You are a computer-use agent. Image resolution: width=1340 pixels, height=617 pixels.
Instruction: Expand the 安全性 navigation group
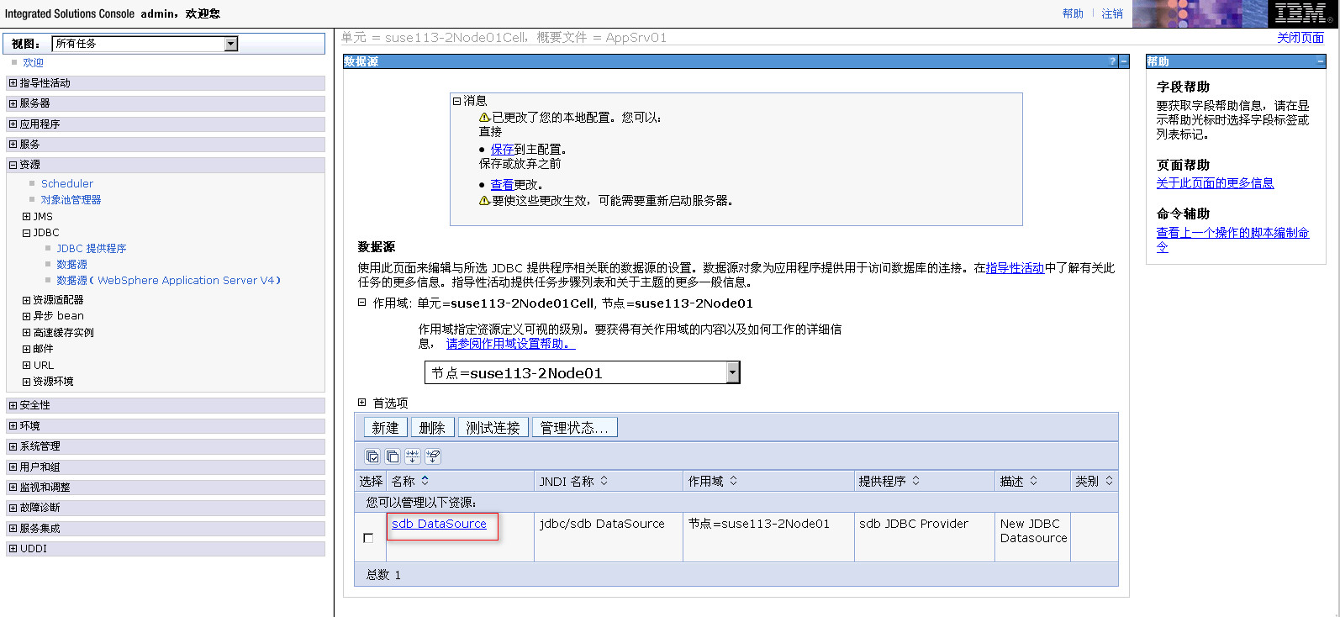[x=13, y=405]
